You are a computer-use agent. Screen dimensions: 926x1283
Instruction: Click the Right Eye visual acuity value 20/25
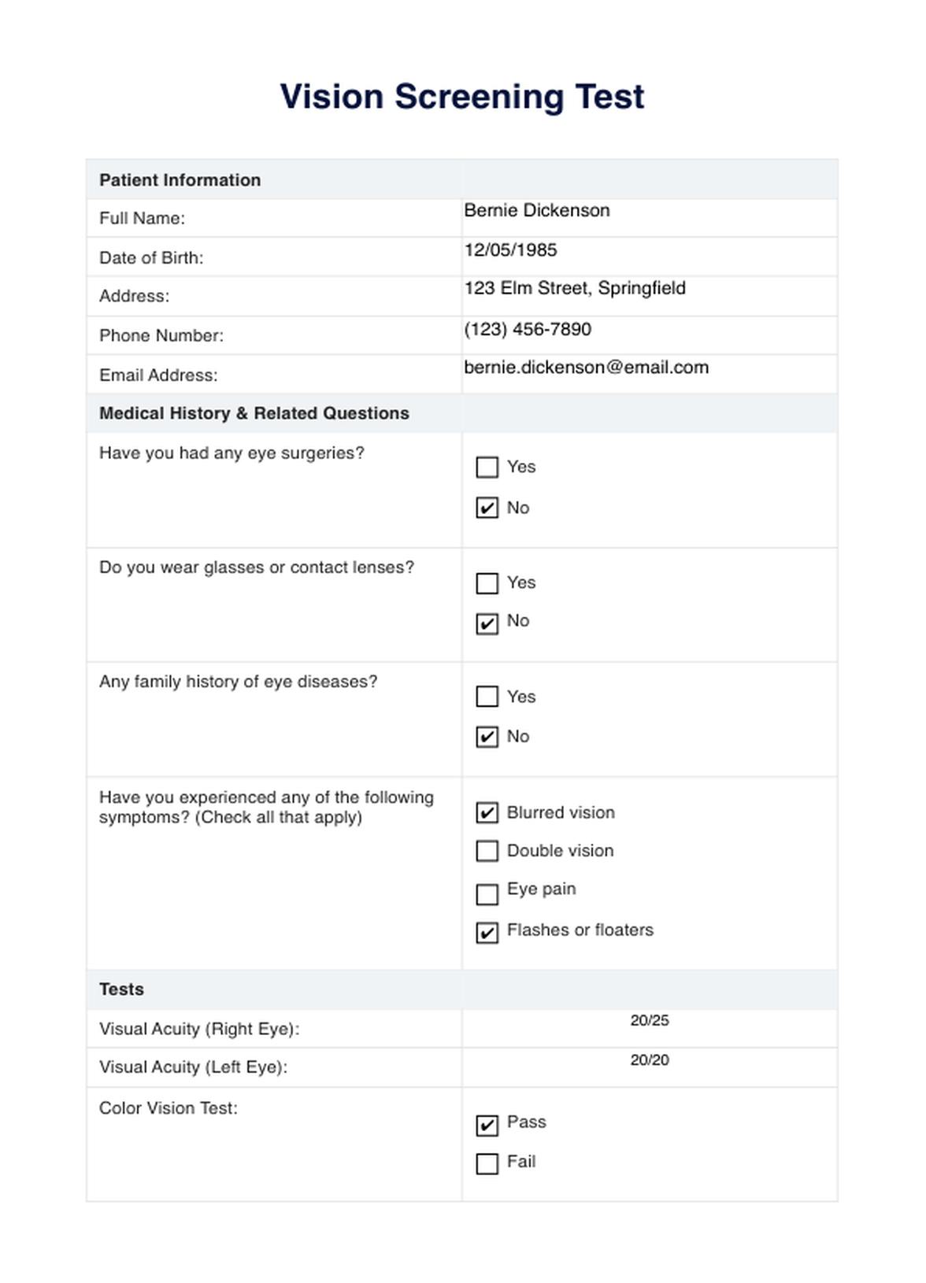650,1021
